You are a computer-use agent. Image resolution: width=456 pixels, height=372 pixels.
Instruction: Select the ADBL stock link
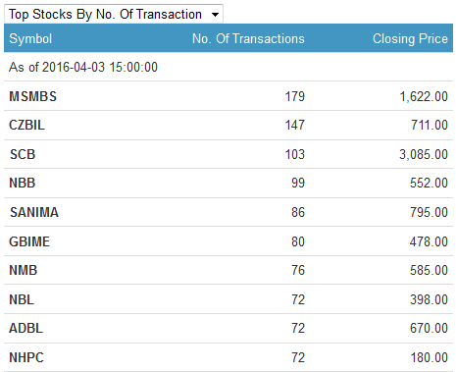click(25, 328)
